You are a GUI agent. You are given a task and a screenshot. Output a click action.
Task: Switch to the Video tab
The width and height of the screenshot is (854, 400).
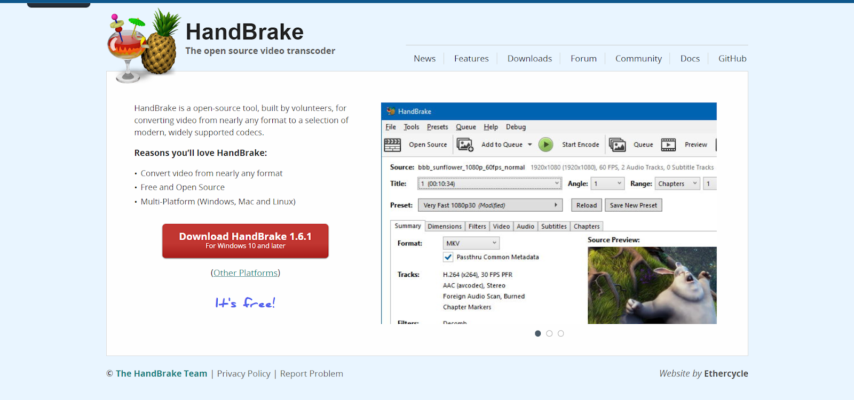click(x=501, y=227)
